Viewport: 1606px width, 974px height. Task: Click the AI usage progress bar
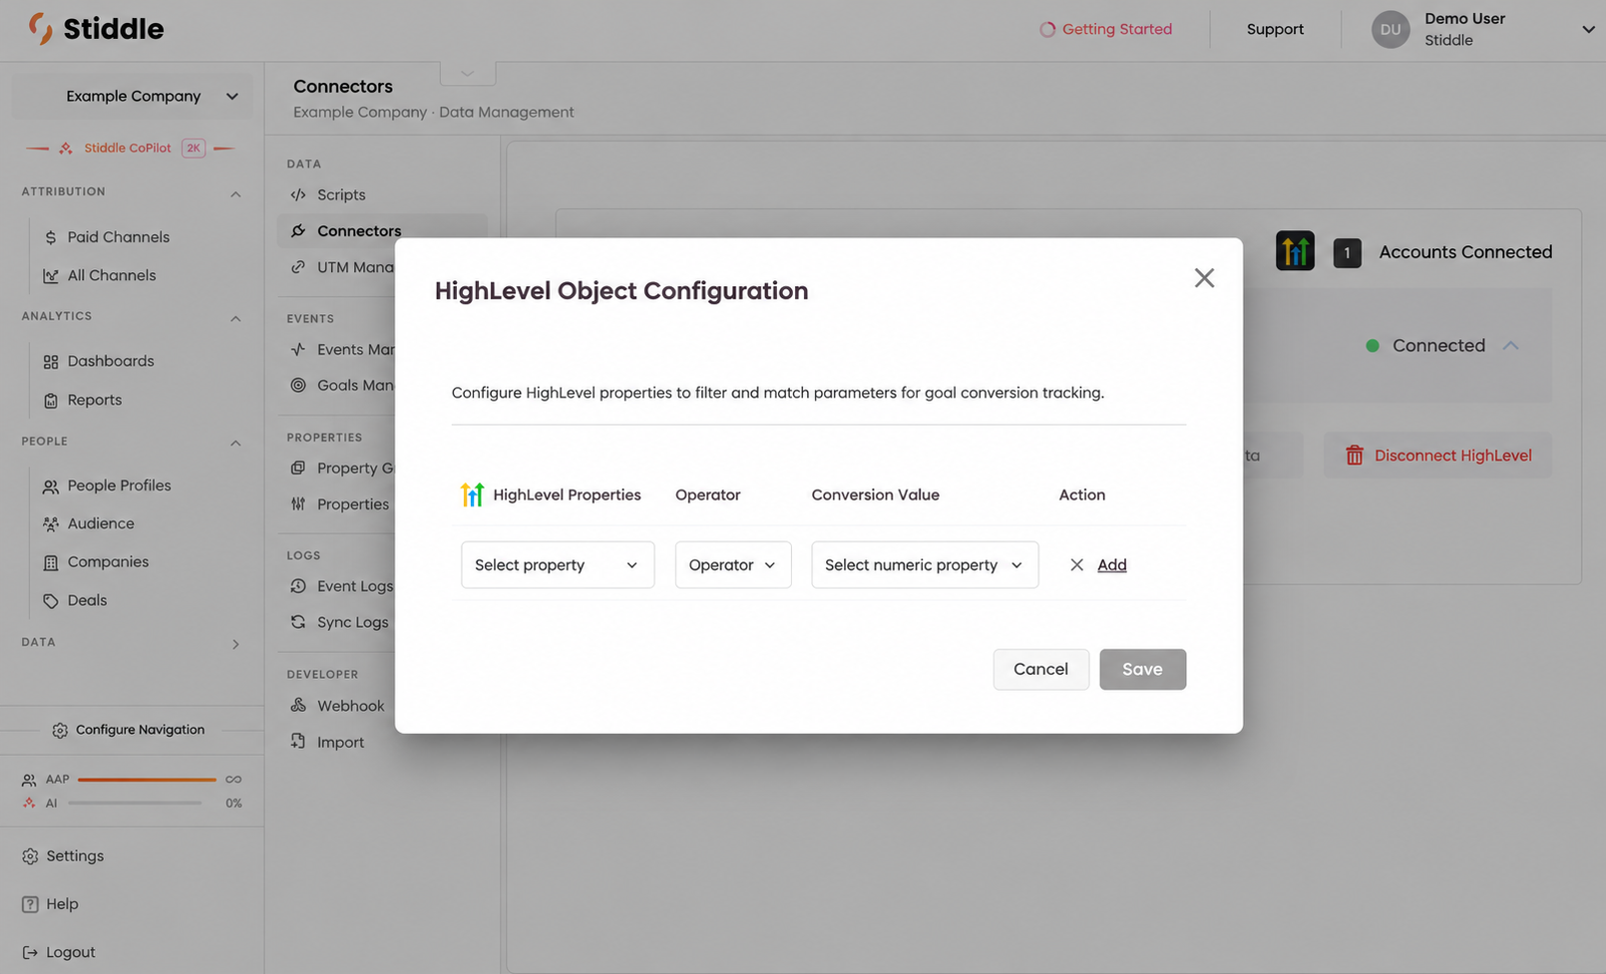(135, 804)
